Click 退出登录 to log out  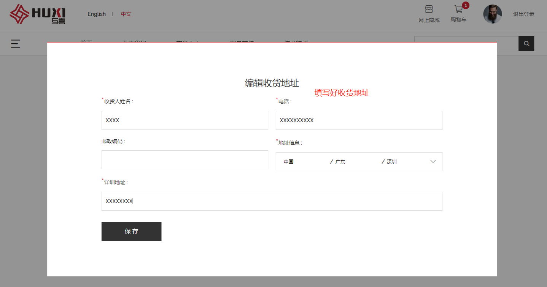tap(524, 14)
